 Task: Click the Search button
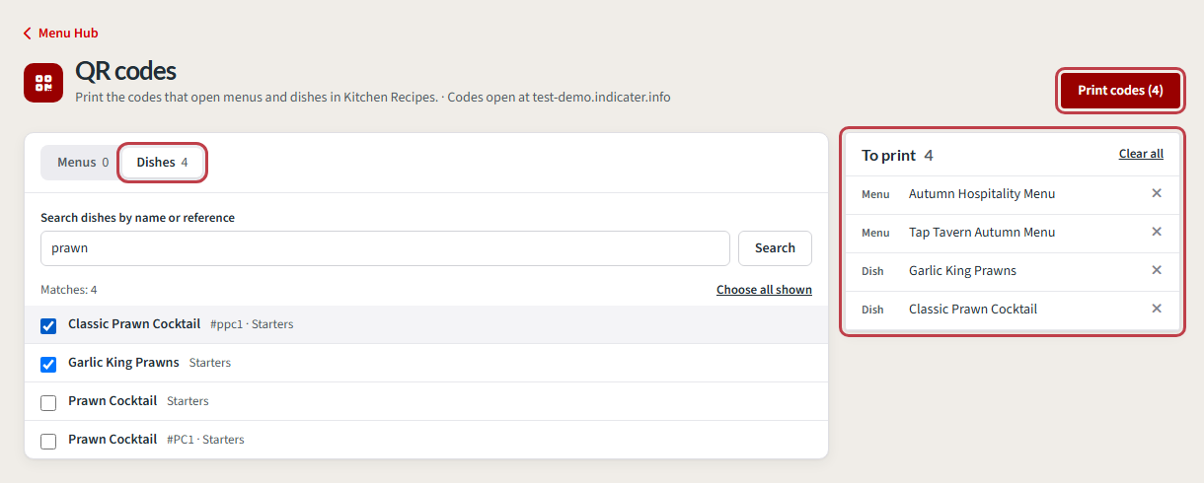(775, 248)
